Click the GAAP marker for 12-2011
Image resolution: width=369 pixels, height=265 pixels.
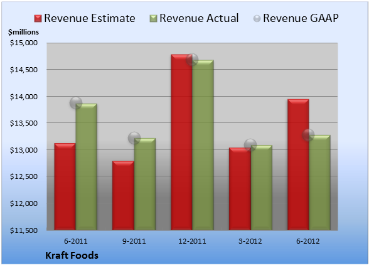(192, 60)
